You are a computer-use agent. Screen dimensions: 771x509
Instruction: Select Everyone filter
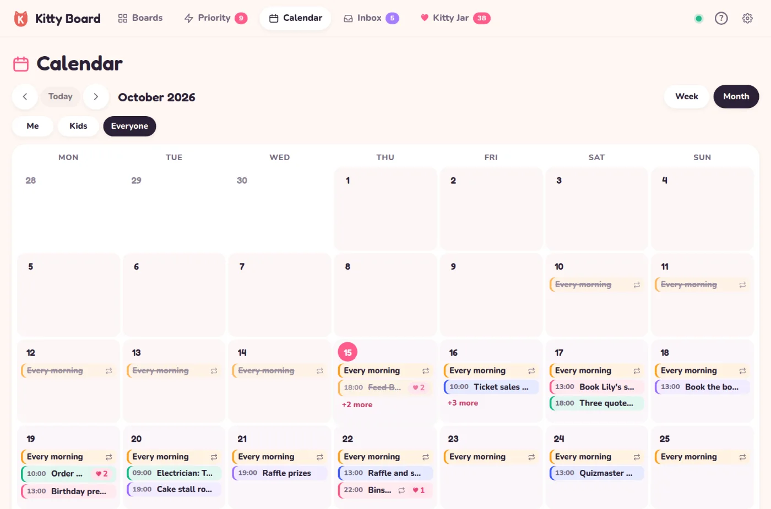click(x=129, y=126)
